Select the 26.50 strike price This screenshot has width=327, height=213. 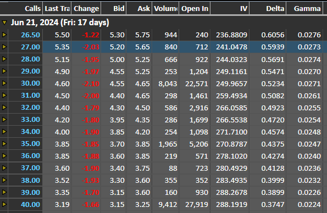click(30, 35)
